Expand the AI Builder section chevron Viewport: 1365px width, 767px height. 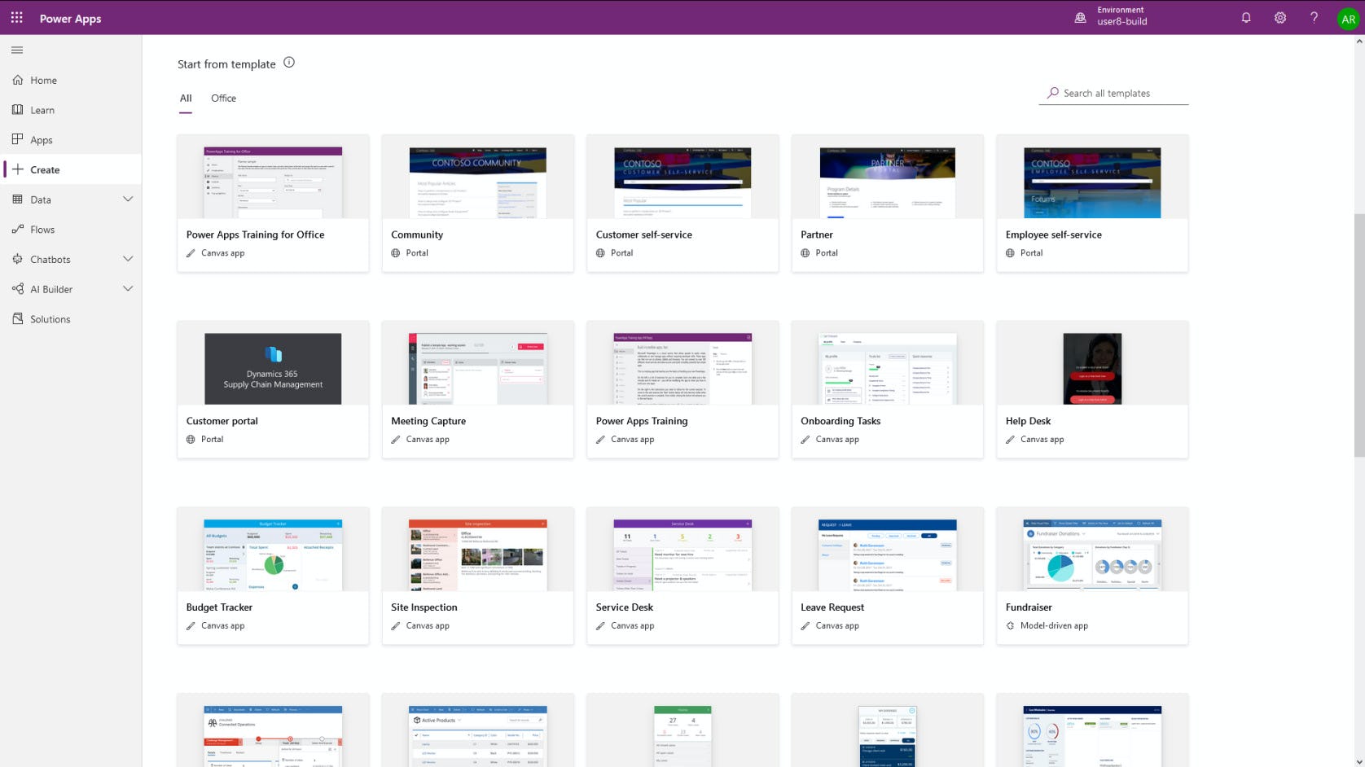[x=128, y=289]
